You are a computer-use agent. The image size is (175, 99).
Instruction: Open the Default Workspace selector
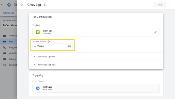[x=9, y=25]
